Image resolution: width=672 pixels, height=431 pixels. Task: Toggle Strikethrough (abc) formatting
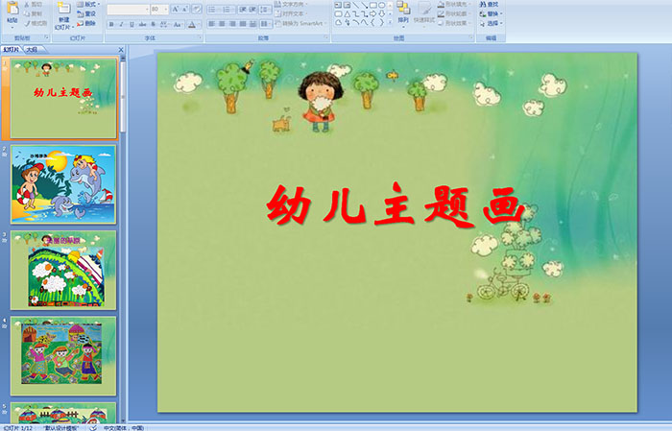coord(142,24)
